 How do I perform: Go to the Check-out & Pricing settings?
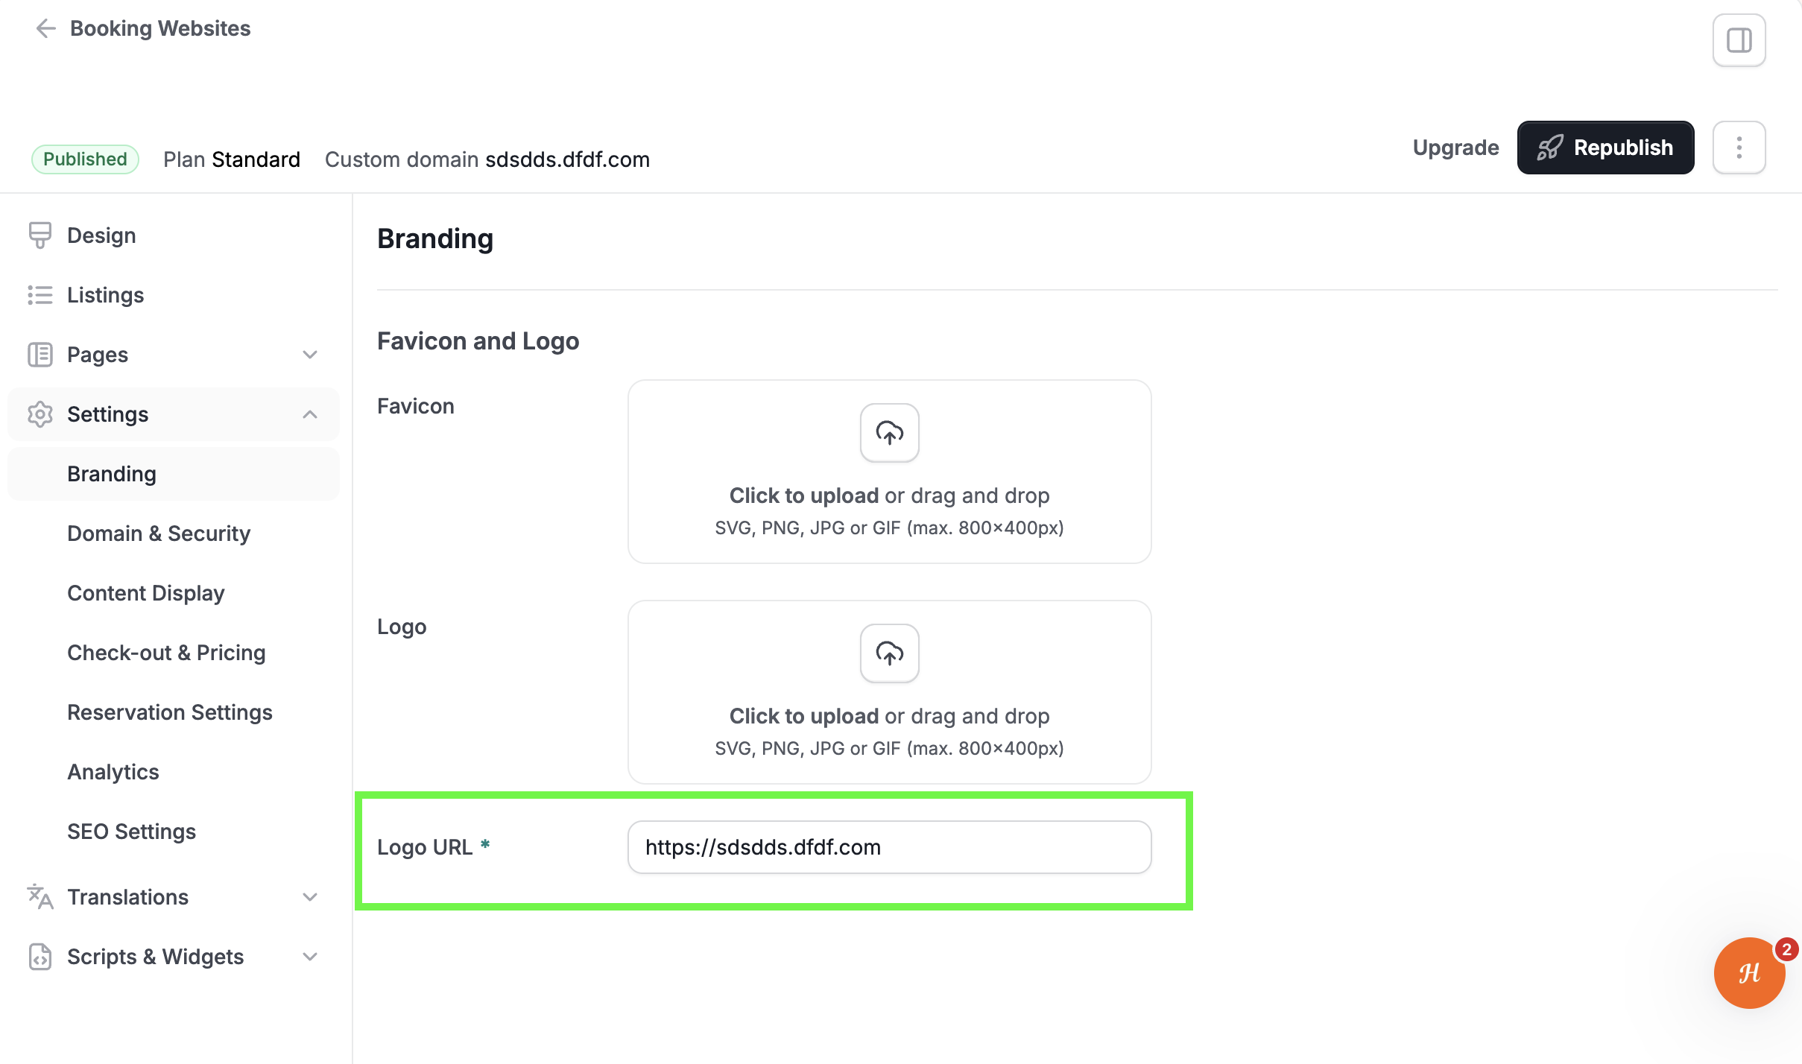coord(166,653)
